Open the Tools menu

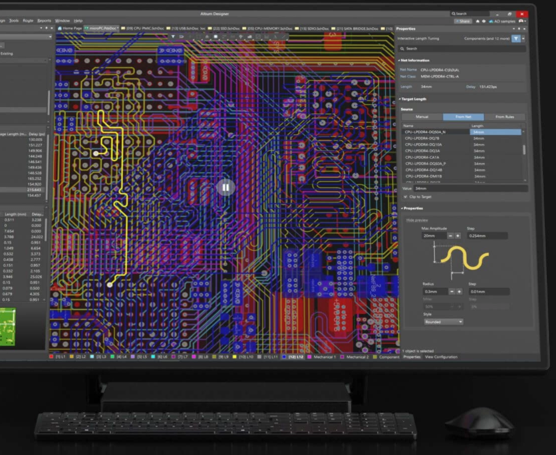point(14,21)
